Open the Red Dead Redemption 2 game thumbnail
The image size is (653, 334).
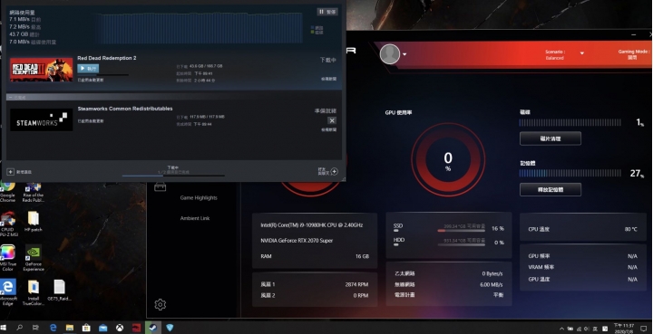pos(41,70)
